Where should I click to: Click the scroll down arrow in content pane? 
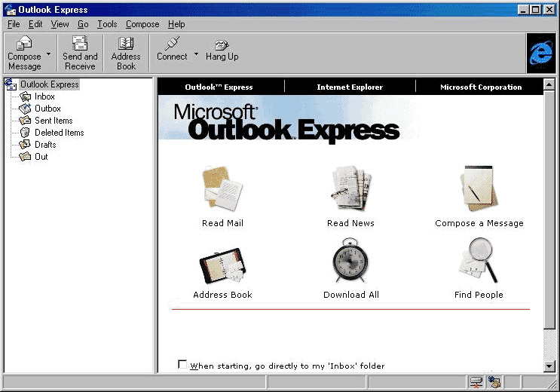click(549, 366)
